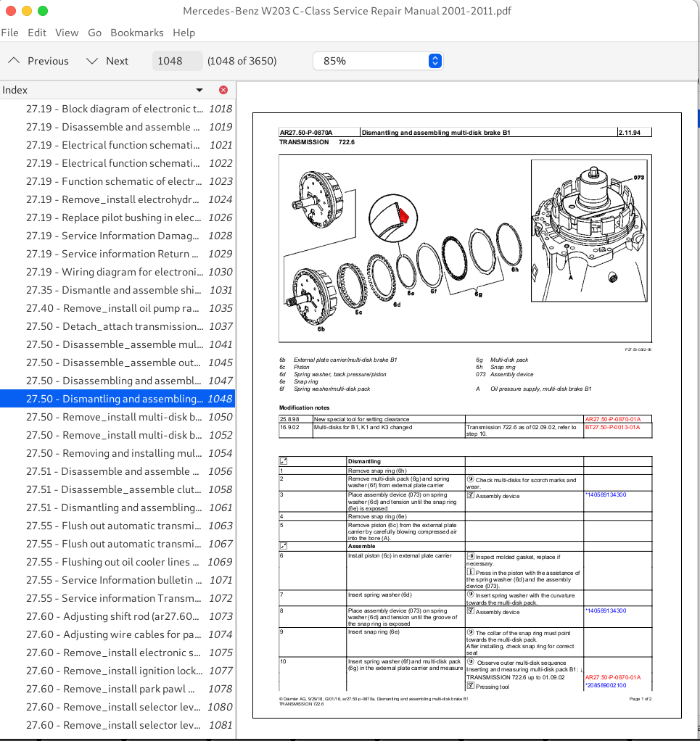Viewport: 700px width, 741px height.
Task: Click red link AR27.50-P-0870-01A in modification notes
Action: 617,419
